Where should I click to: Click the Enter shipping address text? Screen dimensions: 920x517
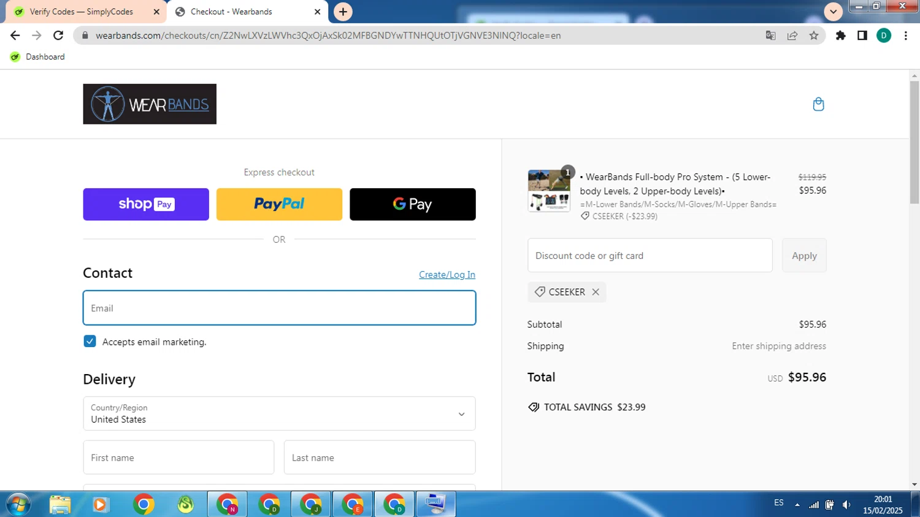(x=779, y=346)
